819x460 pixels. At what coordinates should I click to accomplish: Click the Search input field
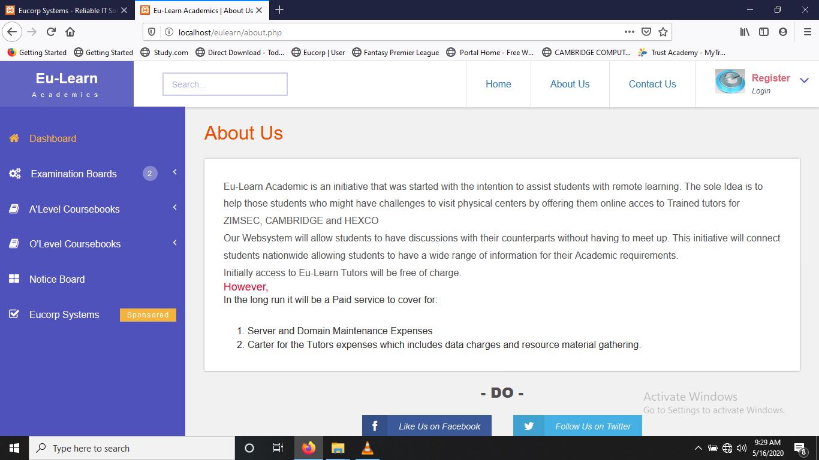coord(225,84)
